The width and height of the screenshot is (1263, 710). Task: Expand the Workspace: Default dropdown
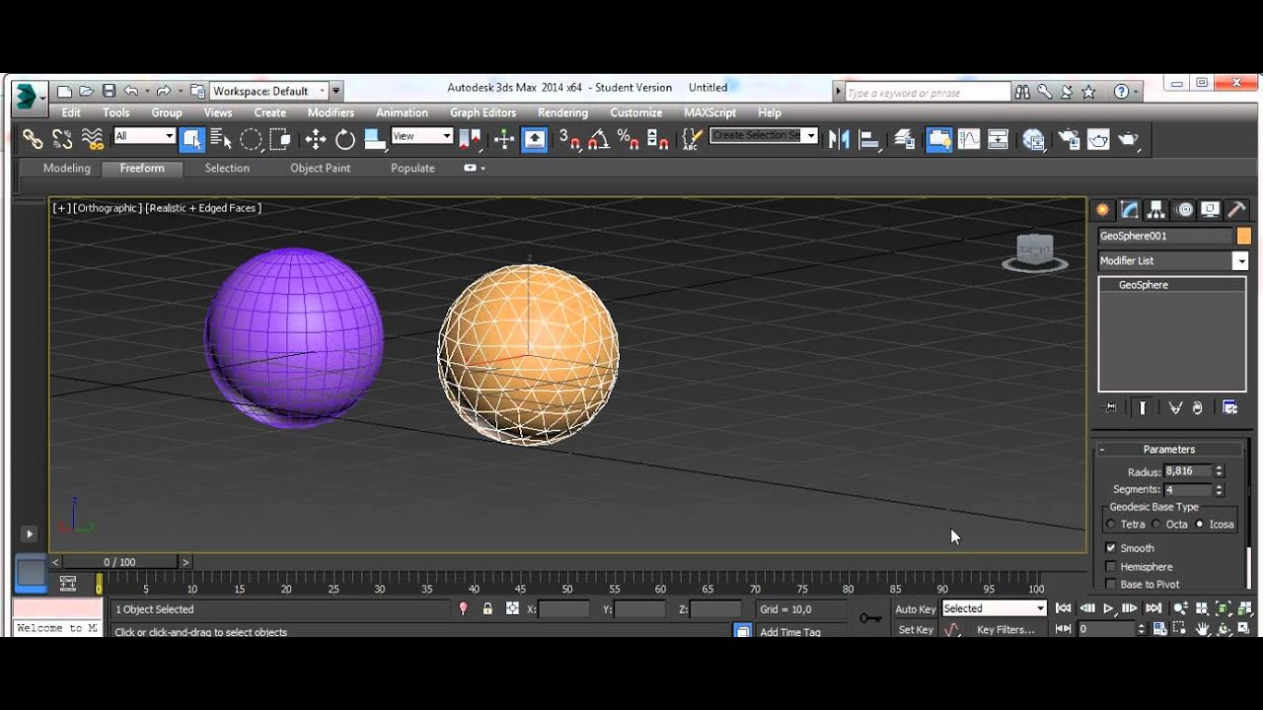tap(269, 91)
